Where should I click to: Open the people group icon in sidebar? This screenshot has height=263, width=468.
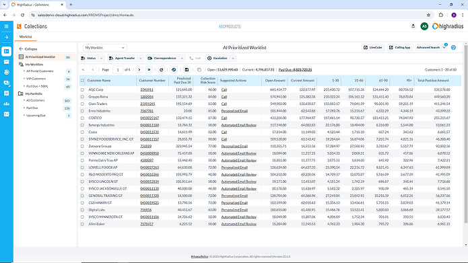tap(6, 104)
